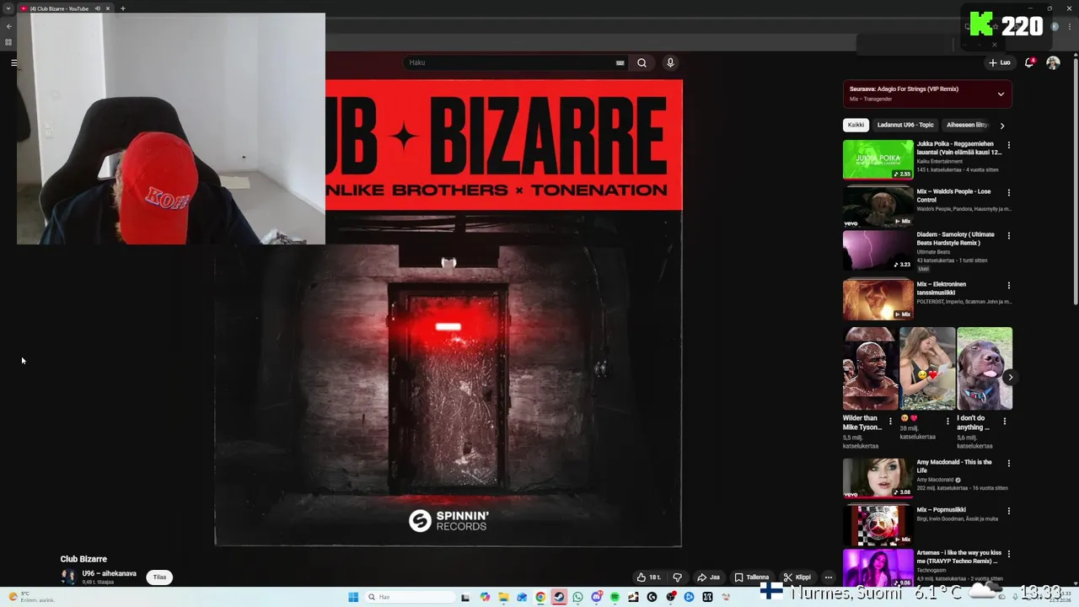Open U96 - aihekanava channel link
This screenshot has width=1079, height=607.
tap(109, 574)
